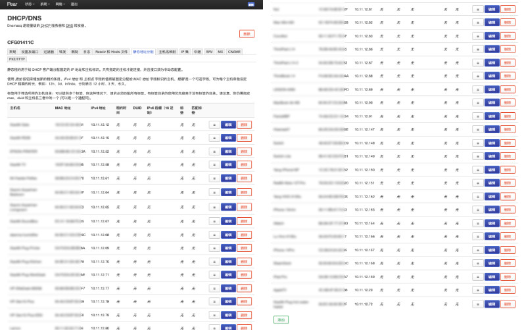Switch to the 设置及端口 tab
The height and width of the screenshot is (330, 526).
(30, 52)
